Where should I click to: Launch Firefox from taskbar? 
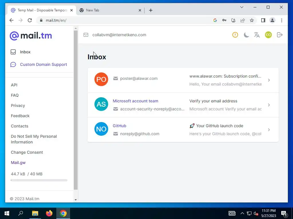pos(49,213)
